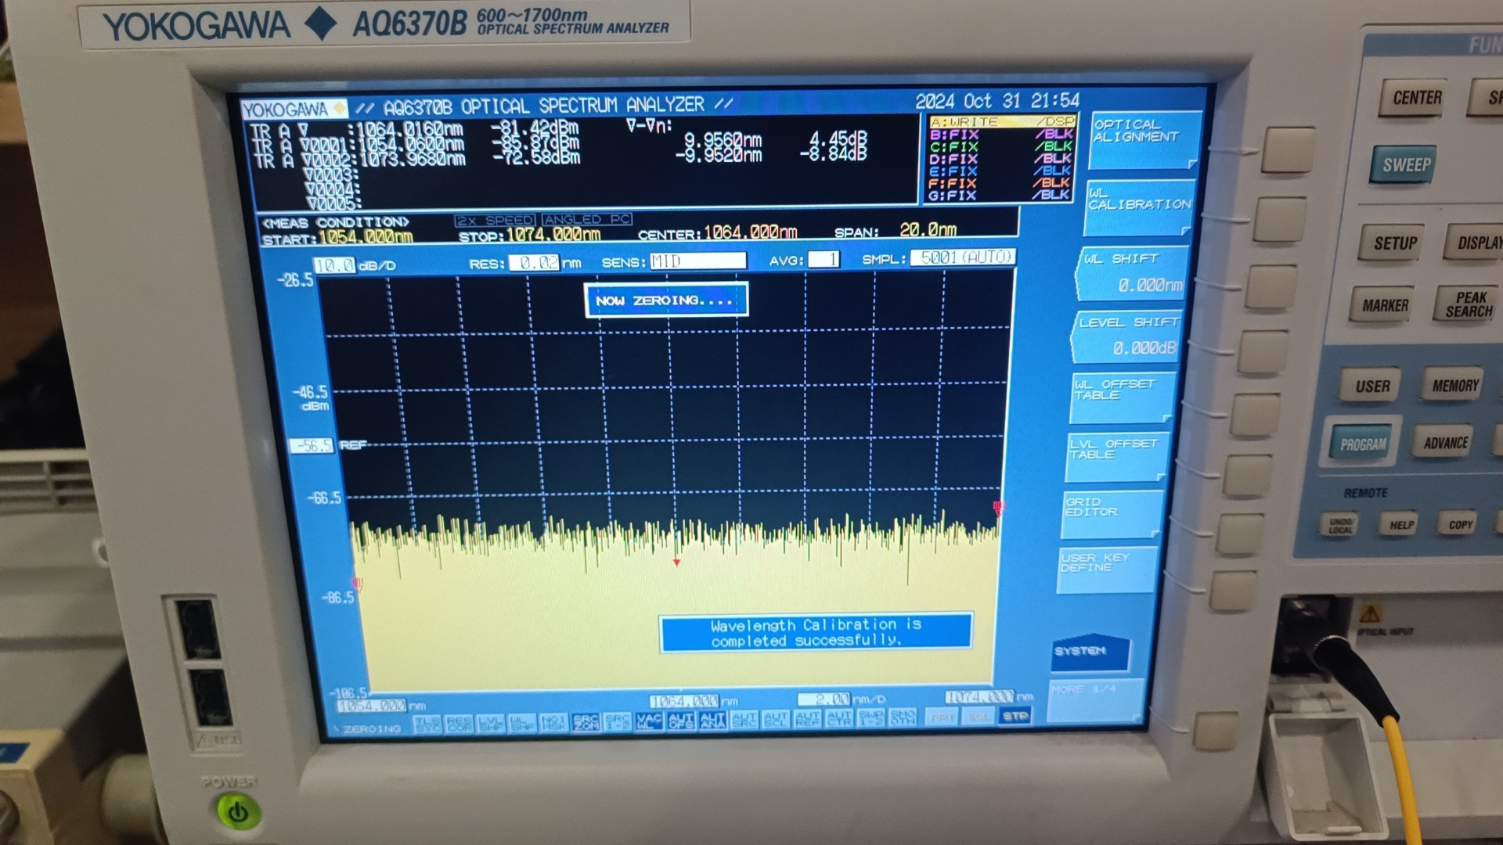Select trace D:FIX in trace list
The width and height of the screenshot is (1503, 845).
(999, 159)
